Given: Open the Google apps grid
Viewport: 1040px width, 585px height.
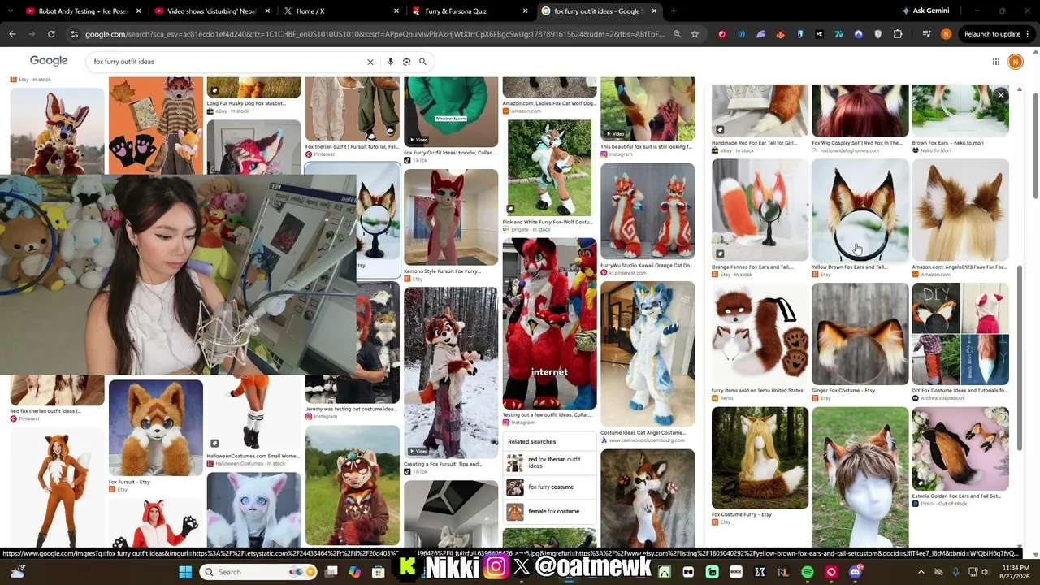Looking at the screenshot, I should click(996, 62).
